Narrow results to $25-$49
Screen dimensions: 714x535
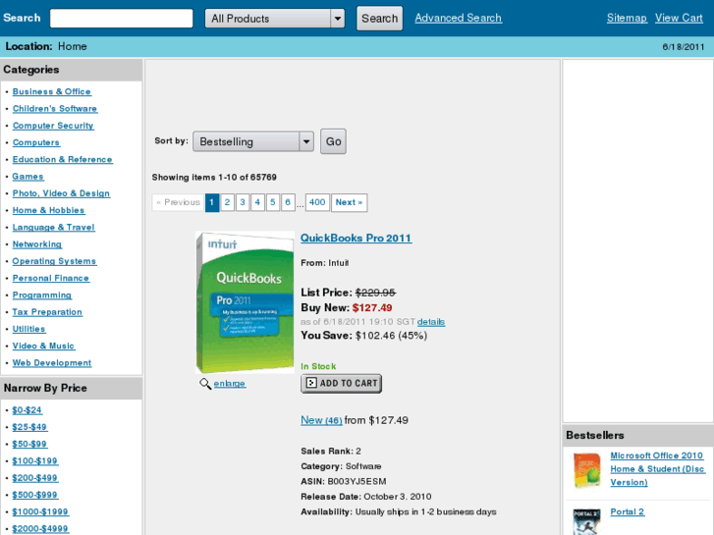29,427
